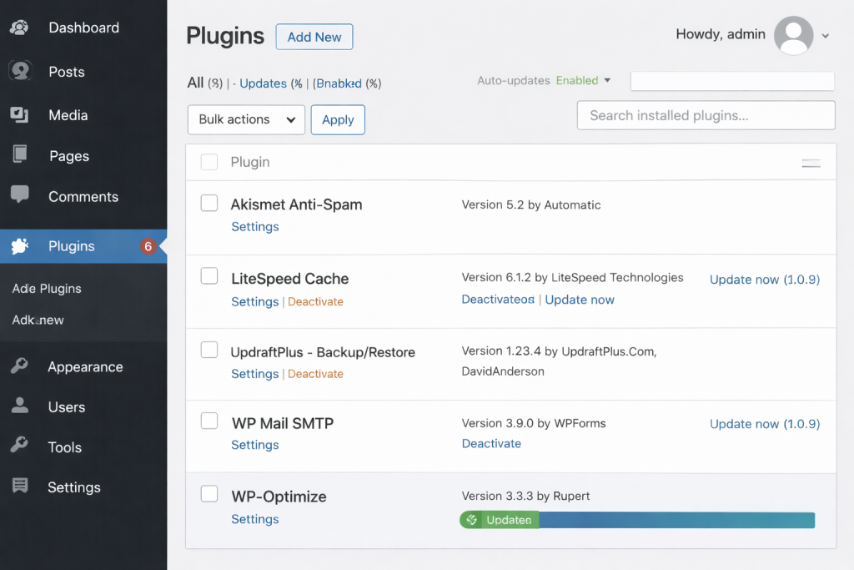The height and width of the screenshot is (570, 854).
Task: Open the admin account menu chevron
Action: pyautogui.click(x=825, y=36)
